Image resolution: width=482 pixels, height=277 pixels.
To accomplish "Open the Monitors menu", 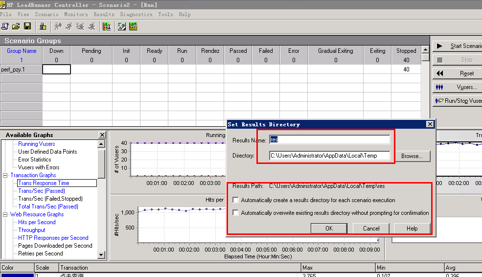I will (x=76, y=15).
